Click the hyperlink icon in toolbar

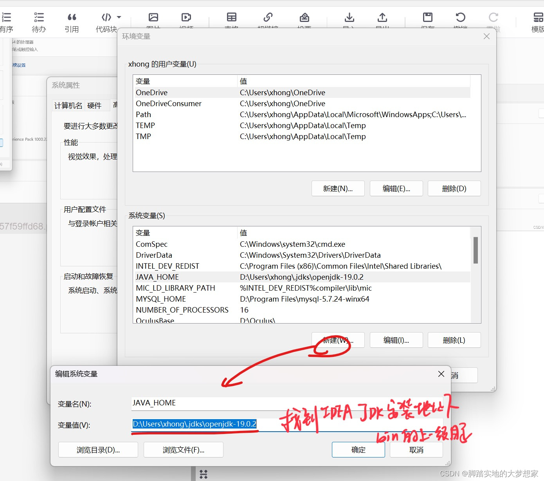pos(268,17)
